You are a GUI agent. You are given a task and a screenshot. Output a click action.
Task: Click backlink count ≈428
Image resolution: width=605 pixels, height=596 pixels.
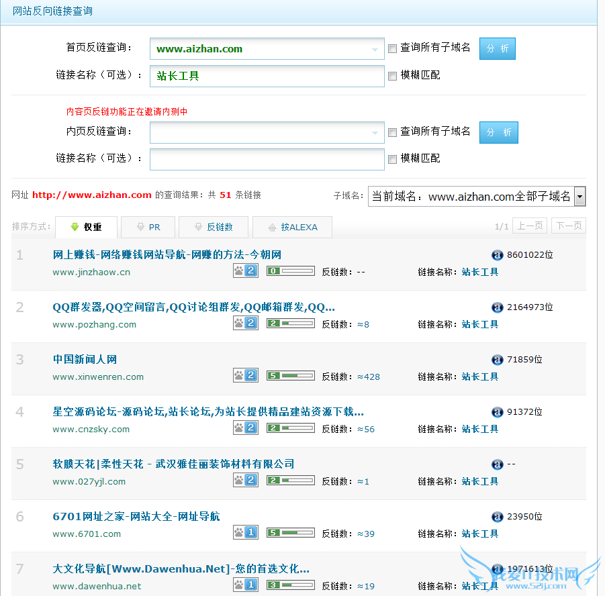coord(369,377)
